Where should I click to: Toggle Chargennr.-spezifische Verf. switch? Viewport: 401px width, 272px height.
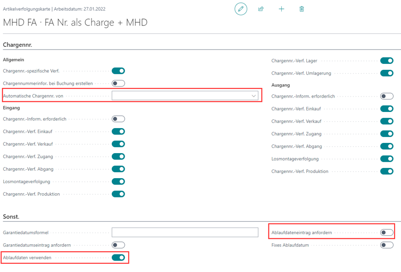click(118, 71)
